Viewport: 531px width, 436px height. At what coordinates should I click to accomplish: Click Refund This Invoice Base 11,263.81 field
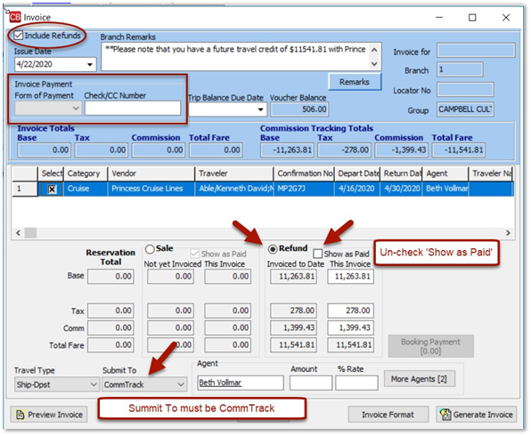pos(350,277)
